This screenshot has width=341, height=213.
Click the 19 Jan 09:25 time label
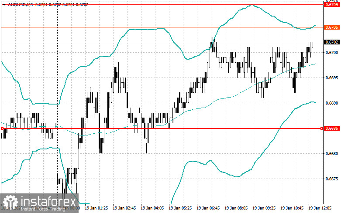click(x=264, y=208)
